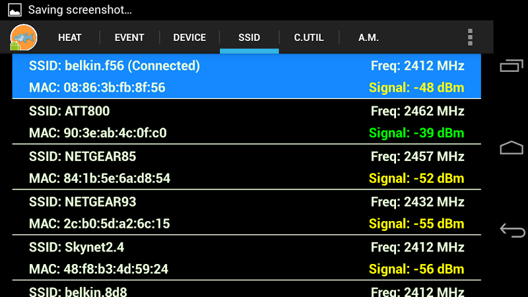Tap the Saving screenshot notification text
528x297 pixels.
coord(80,10)
